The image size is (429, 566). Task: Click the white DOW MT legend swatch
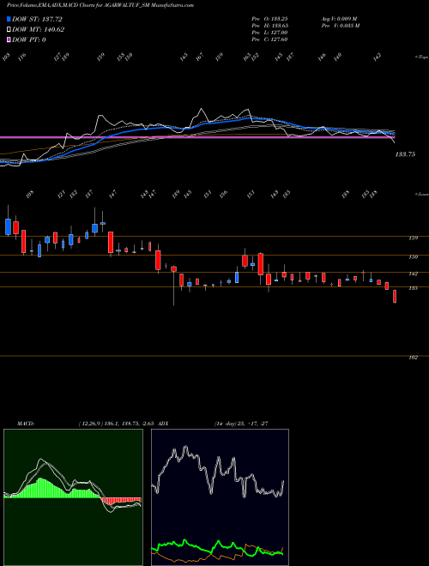9,29
